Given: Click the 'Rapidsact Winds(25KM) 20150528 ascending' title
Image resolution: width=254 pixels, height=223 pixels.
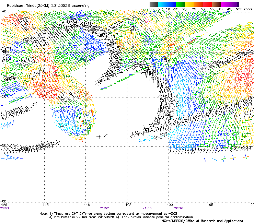Looking at the screenshot, I should pyautogui.click(x=48, y=6).
